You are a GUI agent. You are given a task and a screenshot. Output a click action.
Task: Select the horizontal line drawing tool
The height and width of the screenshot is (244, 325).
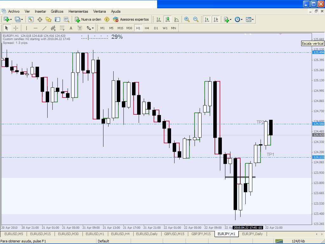pos(36,28)
